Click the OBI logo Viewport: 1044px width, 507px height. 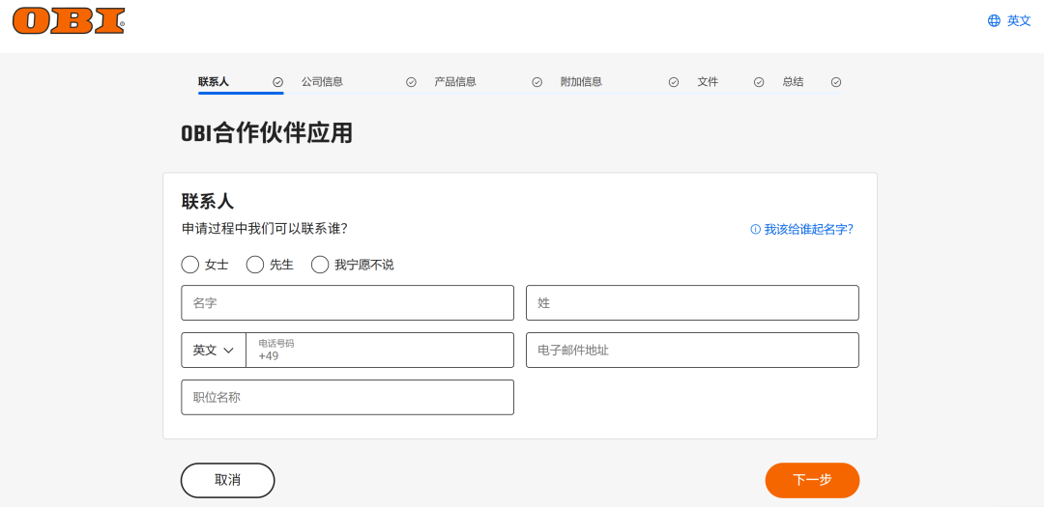(69, 20)
